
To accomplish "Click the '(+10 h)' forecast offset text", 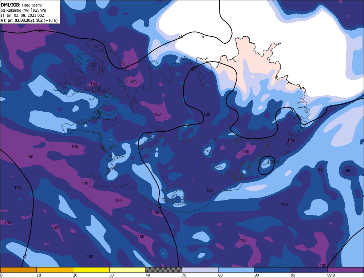I will (51, 20).
